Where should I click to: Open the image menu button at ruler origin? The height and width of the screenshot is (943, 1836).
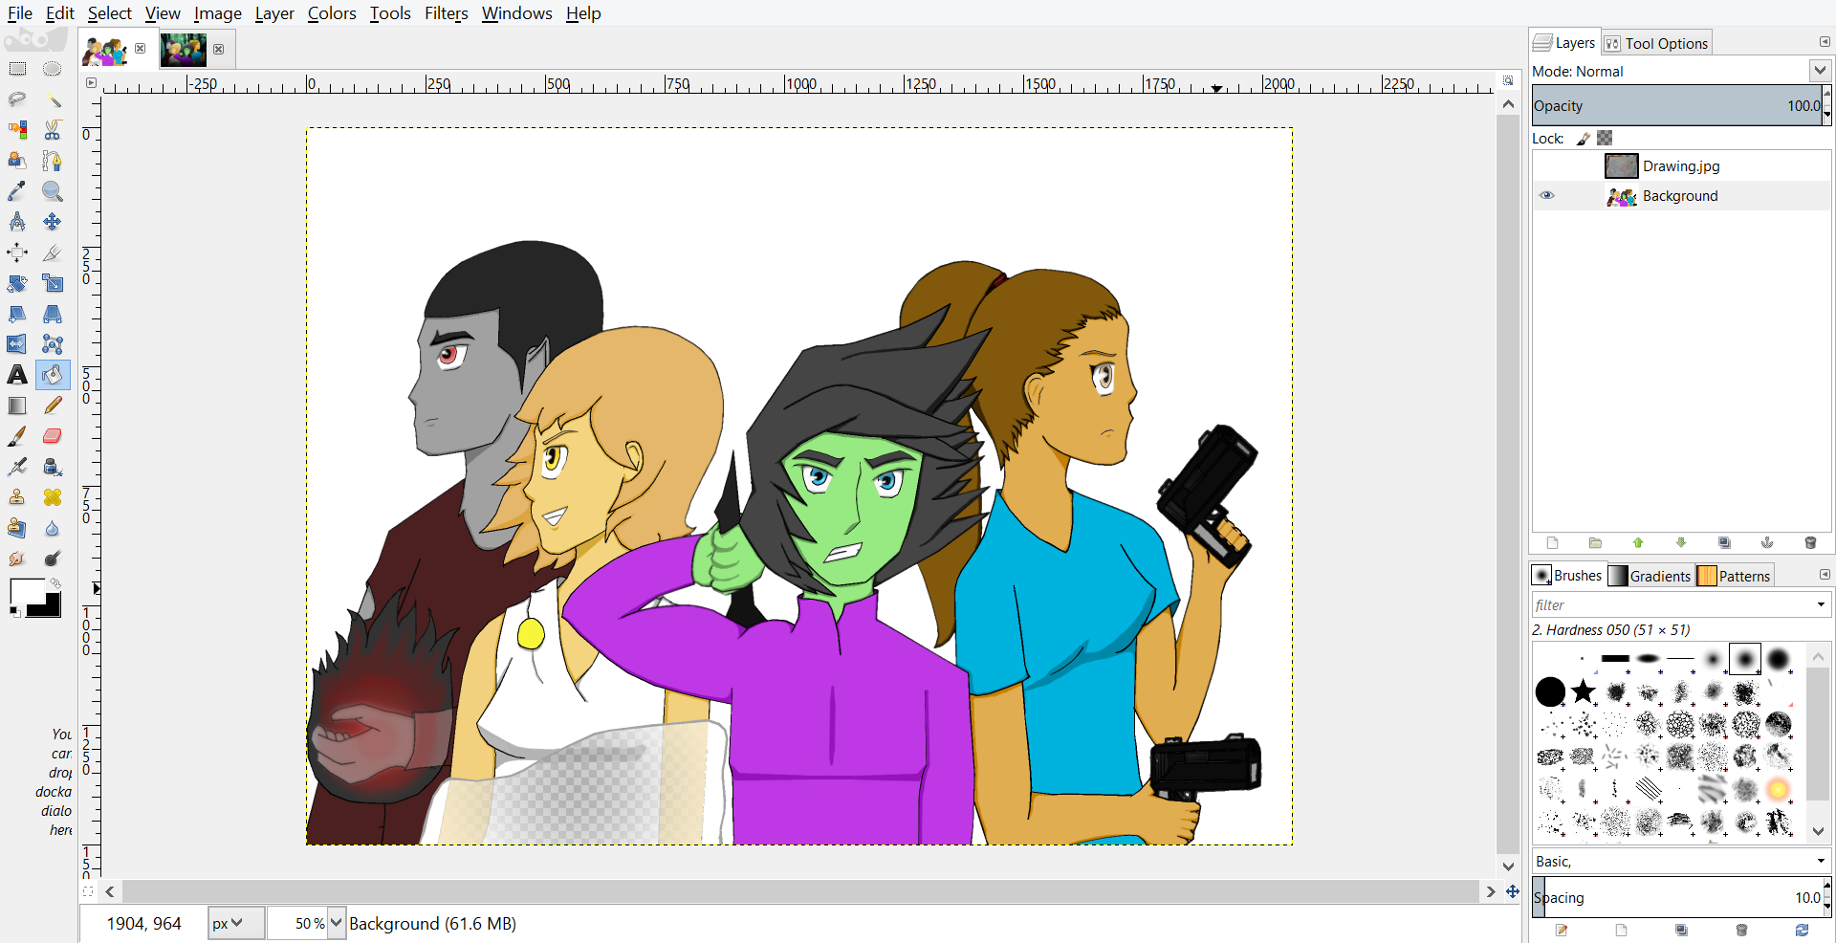coord(91,82)
